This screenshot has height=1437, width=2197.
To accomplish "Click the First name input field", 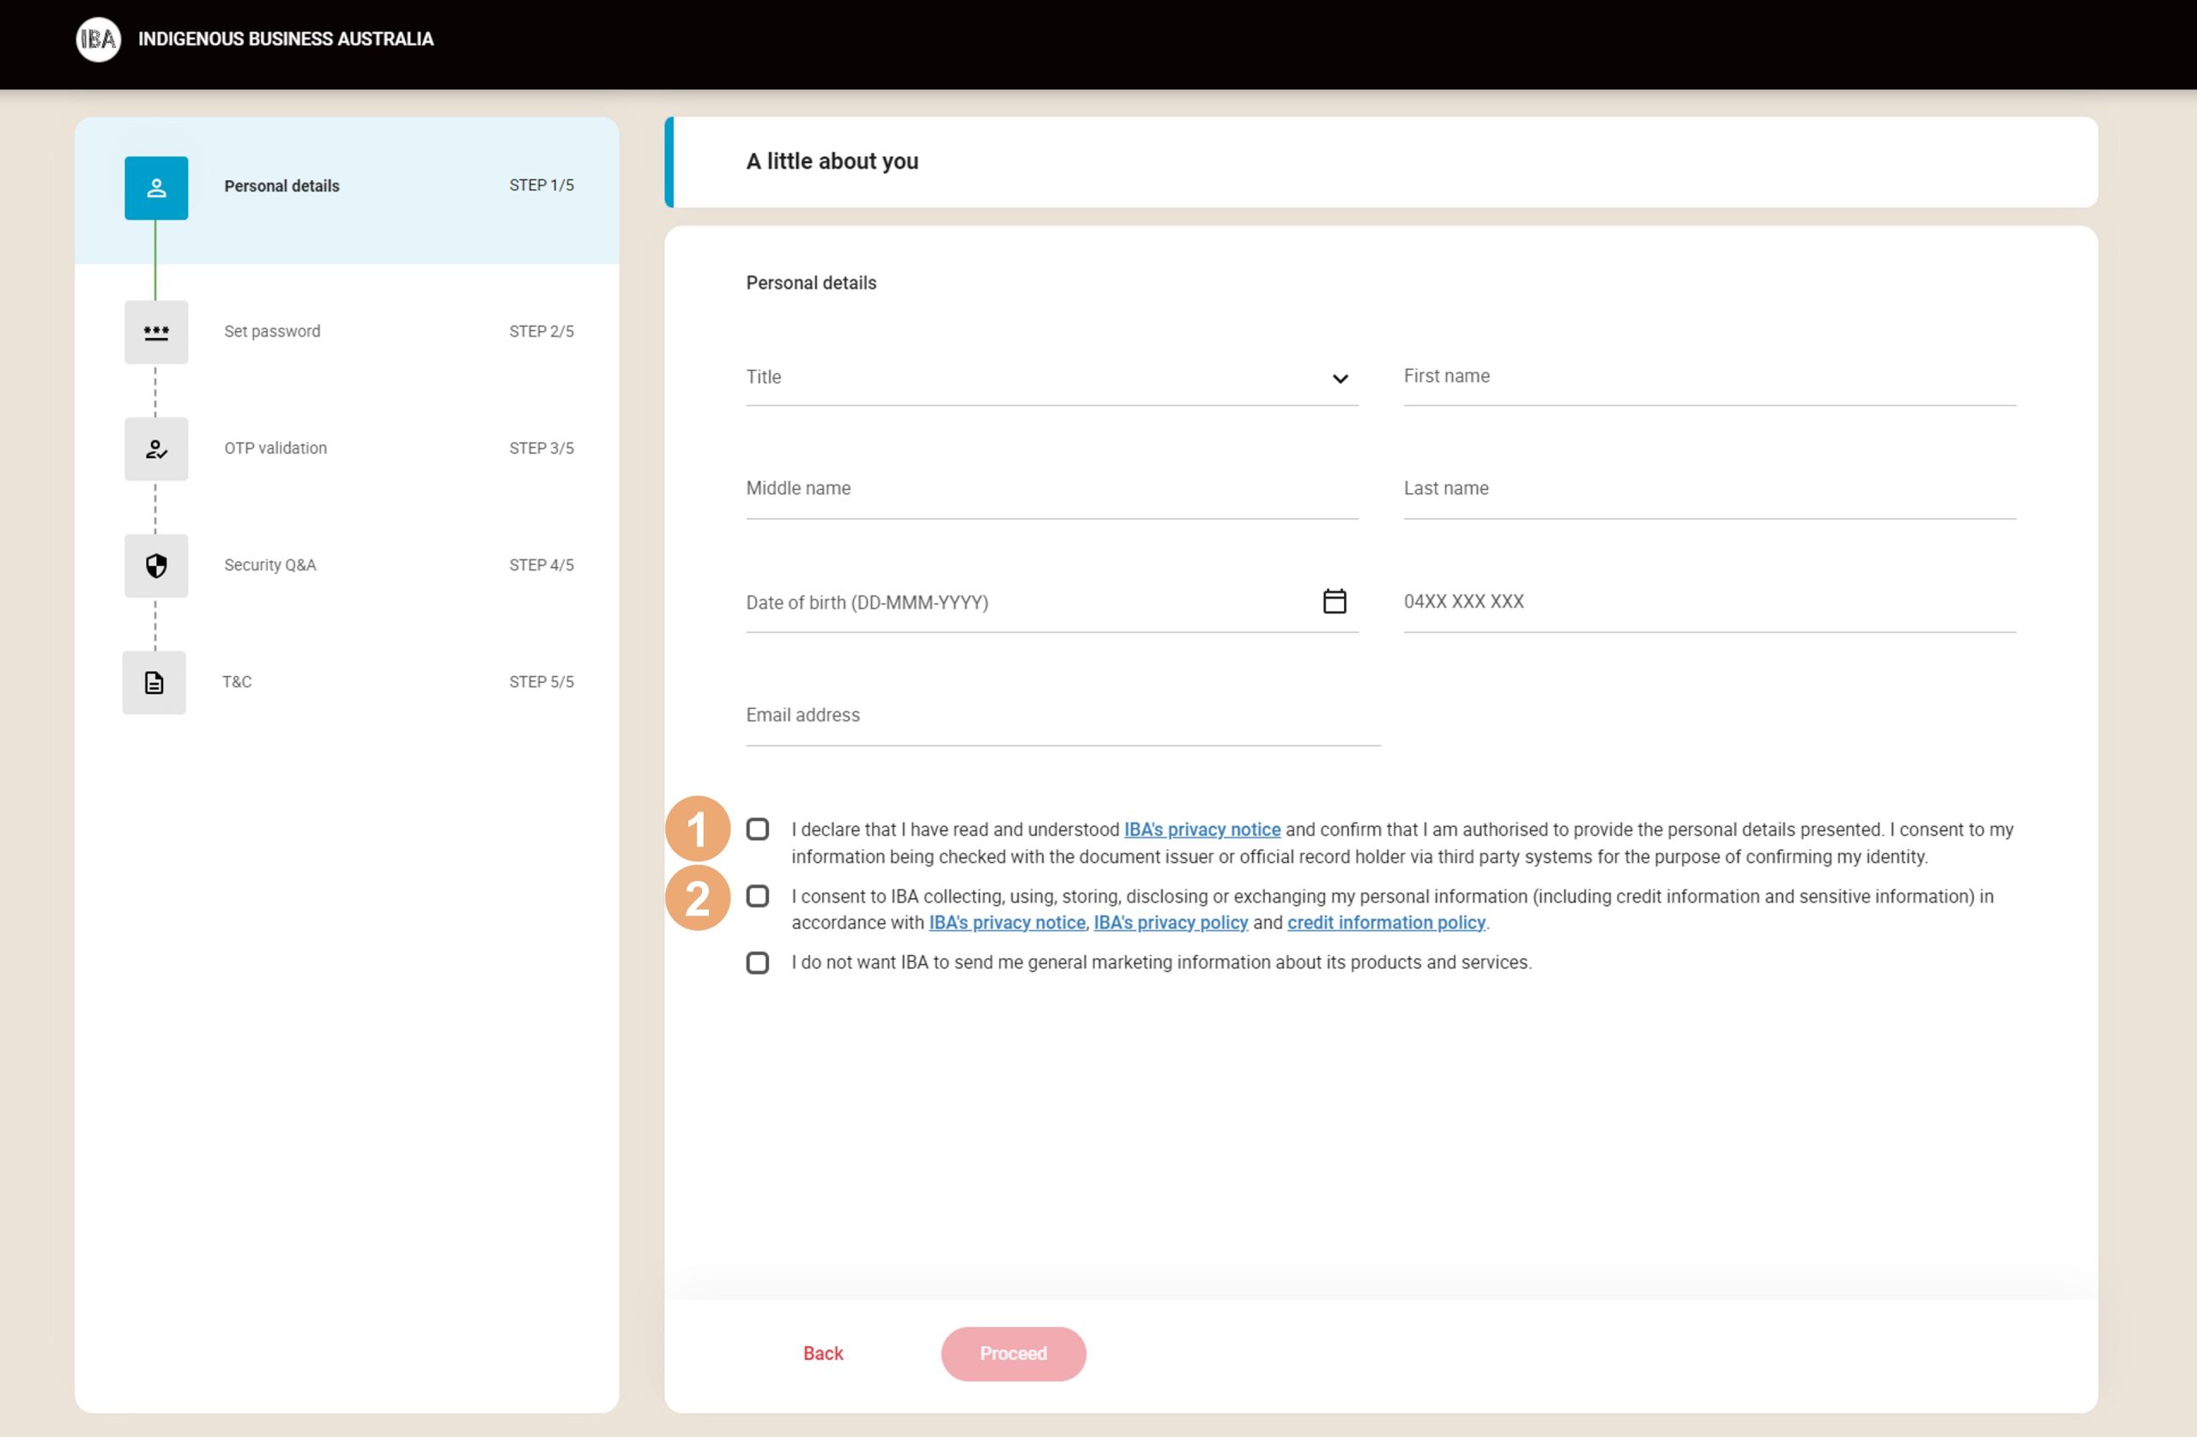I will pyautogui.click(x=1709, y=377).
